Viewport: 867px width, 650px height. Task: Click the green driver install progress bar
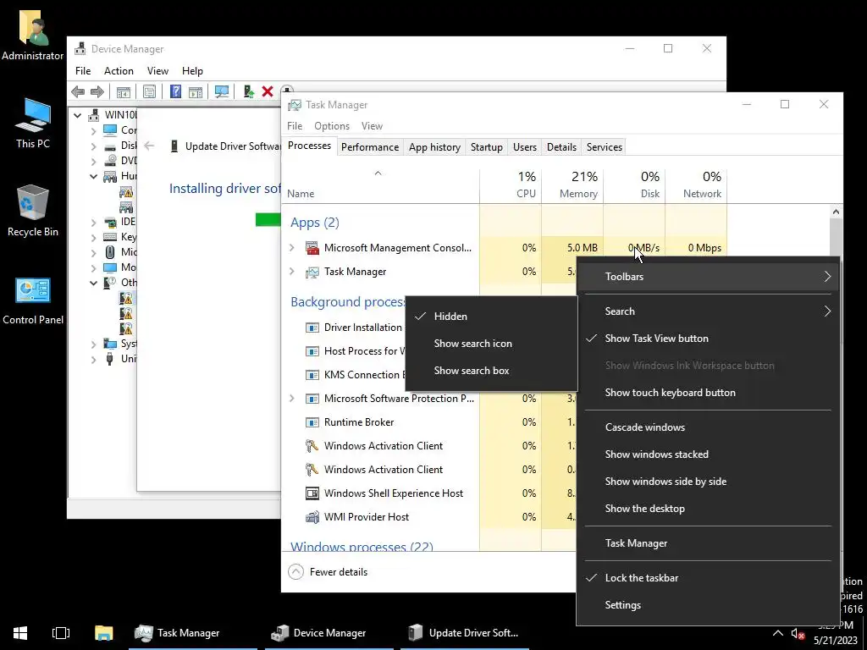(268, 219)
